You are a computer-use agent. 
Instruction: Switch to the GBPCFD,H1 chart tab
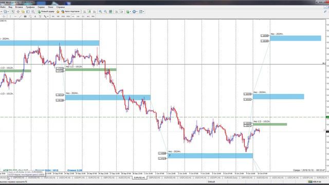click(x=109, y=178)
